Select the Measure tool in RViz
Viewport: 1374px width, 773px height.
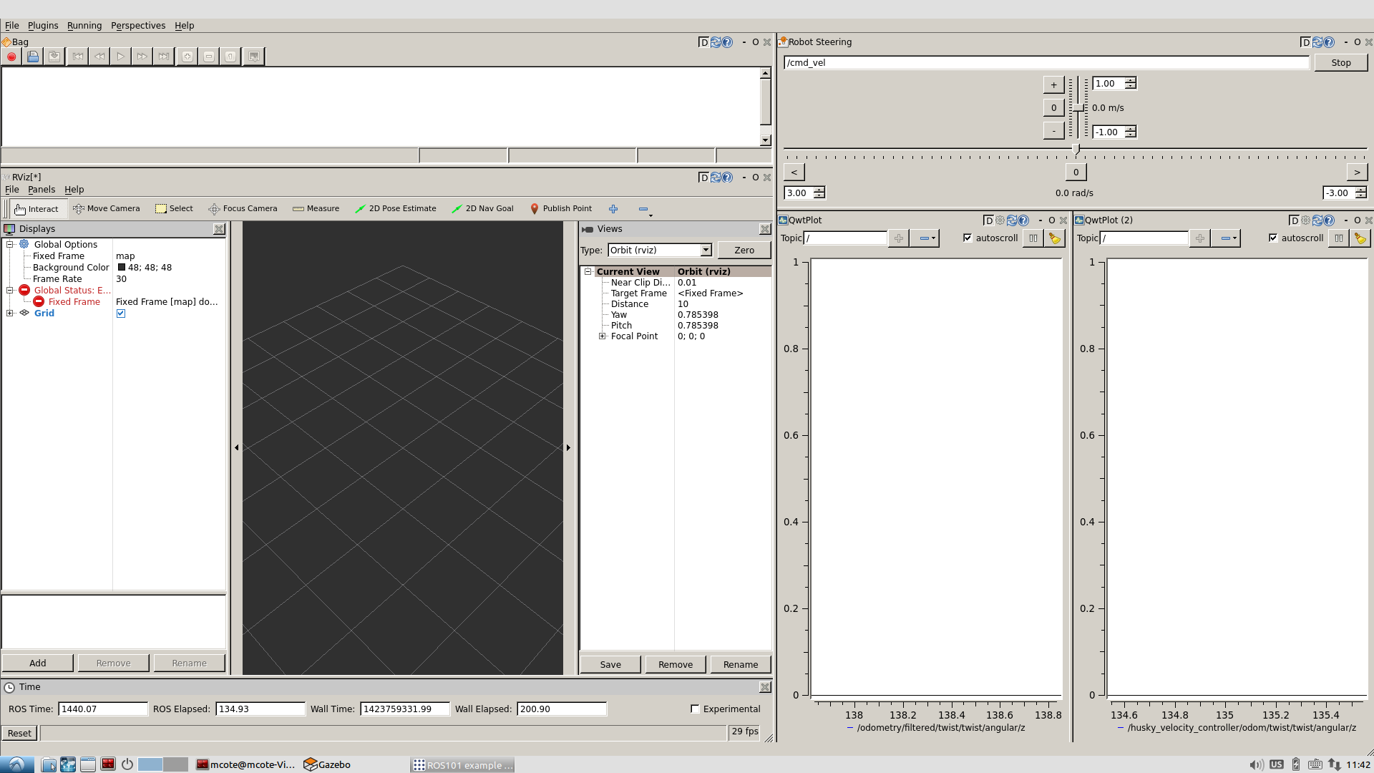[316, 208]
